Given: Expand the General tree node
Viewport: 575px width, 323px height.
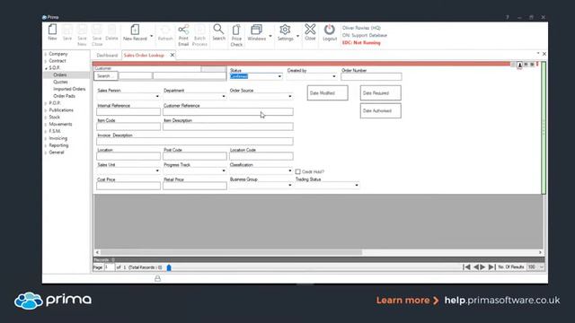Looking at the screenshot, I should [x=46, y=153].
